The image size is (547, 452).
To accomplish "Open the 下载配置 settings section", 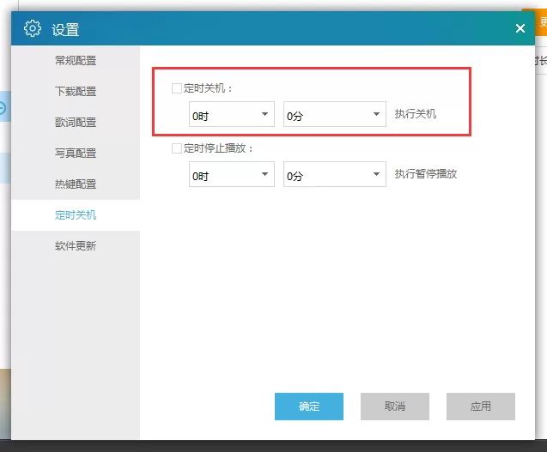I will 76,91.
